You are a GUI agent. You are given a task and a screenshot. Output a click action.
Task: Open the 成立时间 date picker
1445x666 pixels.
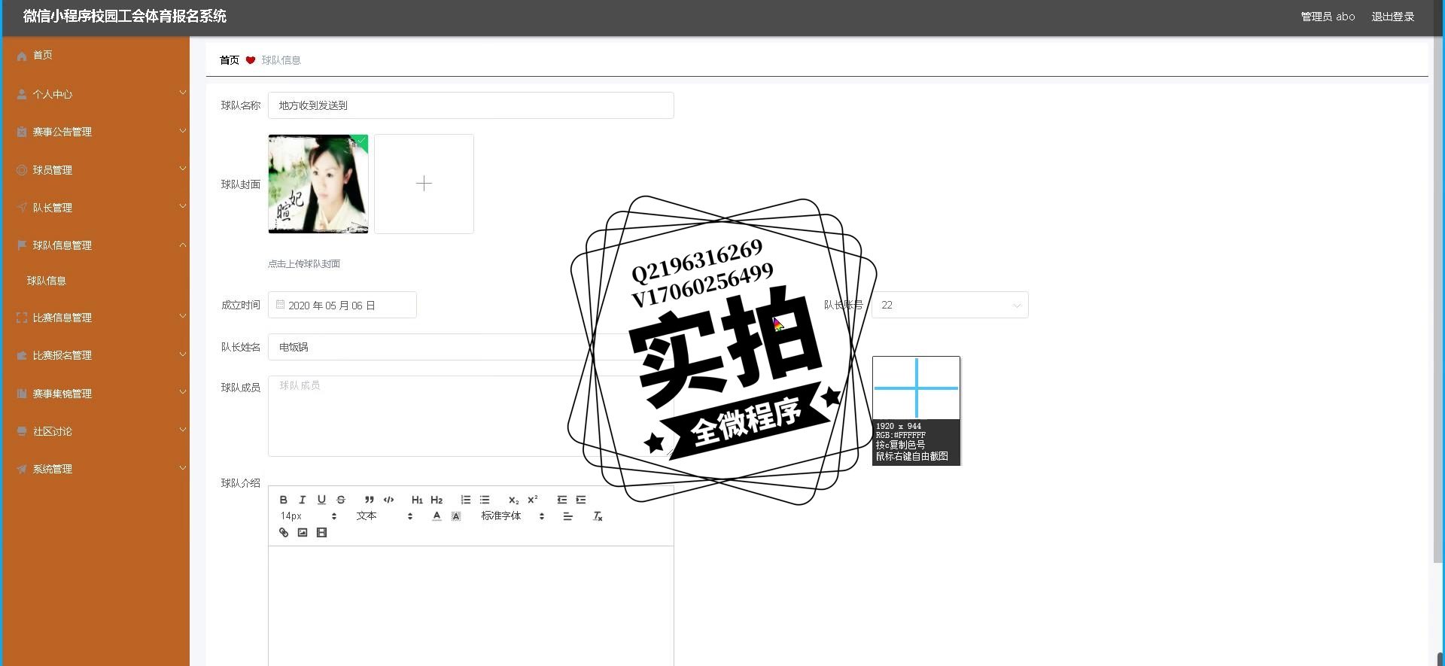(342, 305)
